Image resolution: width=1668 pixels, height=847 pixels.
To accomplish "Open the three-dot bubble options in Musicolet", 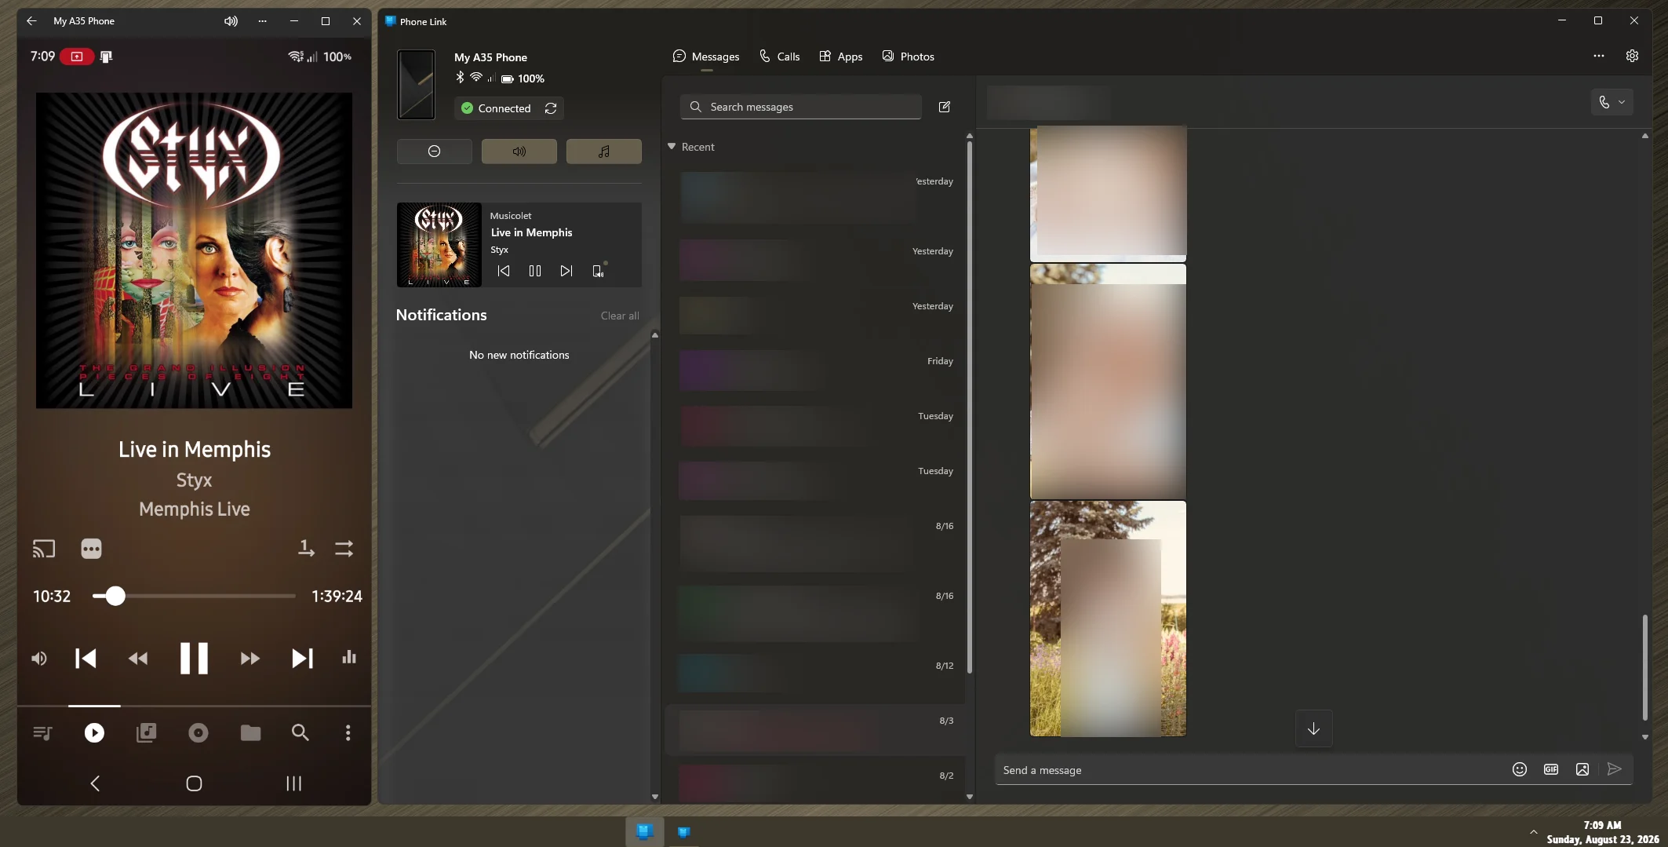I will pos(91,549).
